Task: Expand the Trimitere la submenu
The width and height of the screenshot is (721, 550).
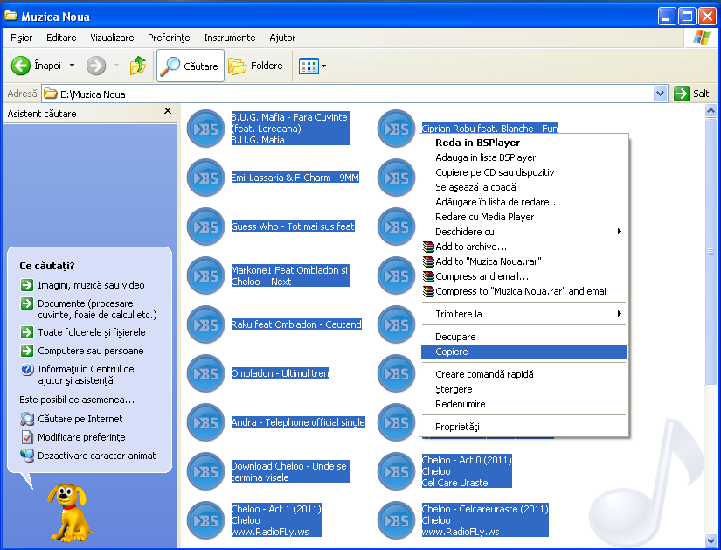Action: click(523, 314)
